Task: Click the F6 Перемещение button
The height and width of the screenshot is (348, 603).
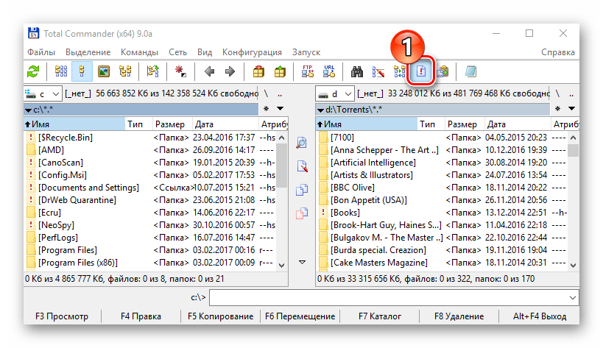Action: pyautogui.click(x=300, y=316)
